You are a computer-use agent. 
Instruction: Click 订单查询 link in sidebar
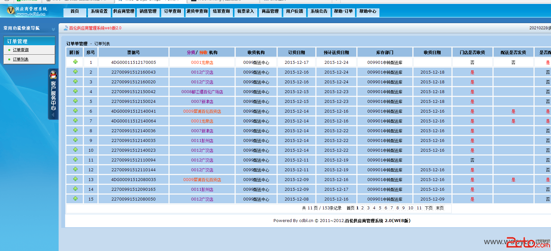[21, 50]
